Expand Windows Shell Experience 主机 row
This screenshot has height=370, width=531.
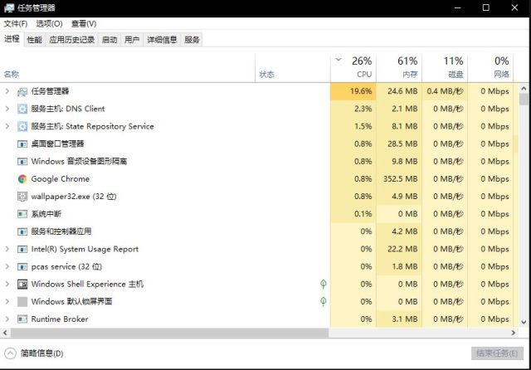point(7,284)
